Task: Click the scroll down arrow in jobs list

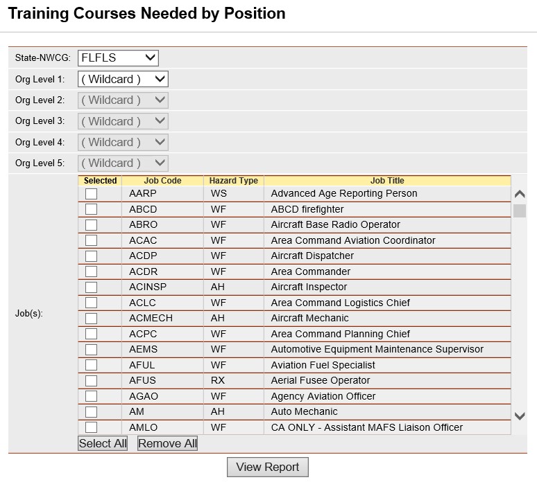Action: tap(520, 416)
